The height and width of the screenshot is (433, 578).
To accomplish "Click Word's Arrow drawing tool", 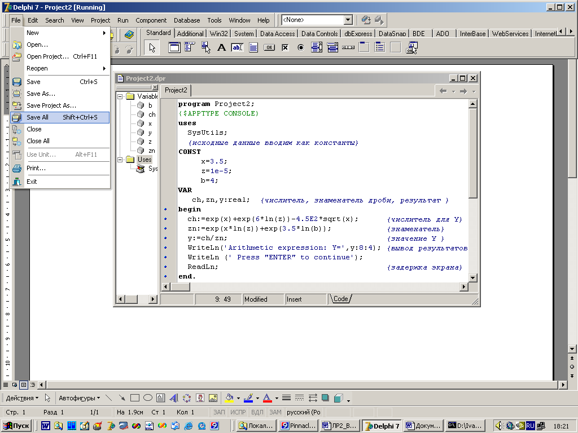I will 122,398.
